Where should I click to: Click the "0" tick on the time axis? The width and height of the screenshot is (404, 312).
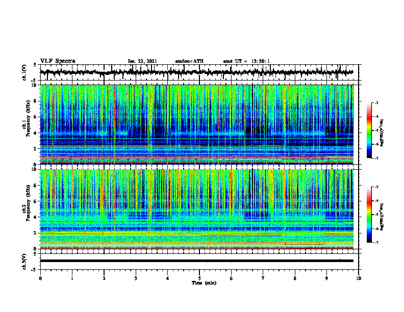(40, 278)
